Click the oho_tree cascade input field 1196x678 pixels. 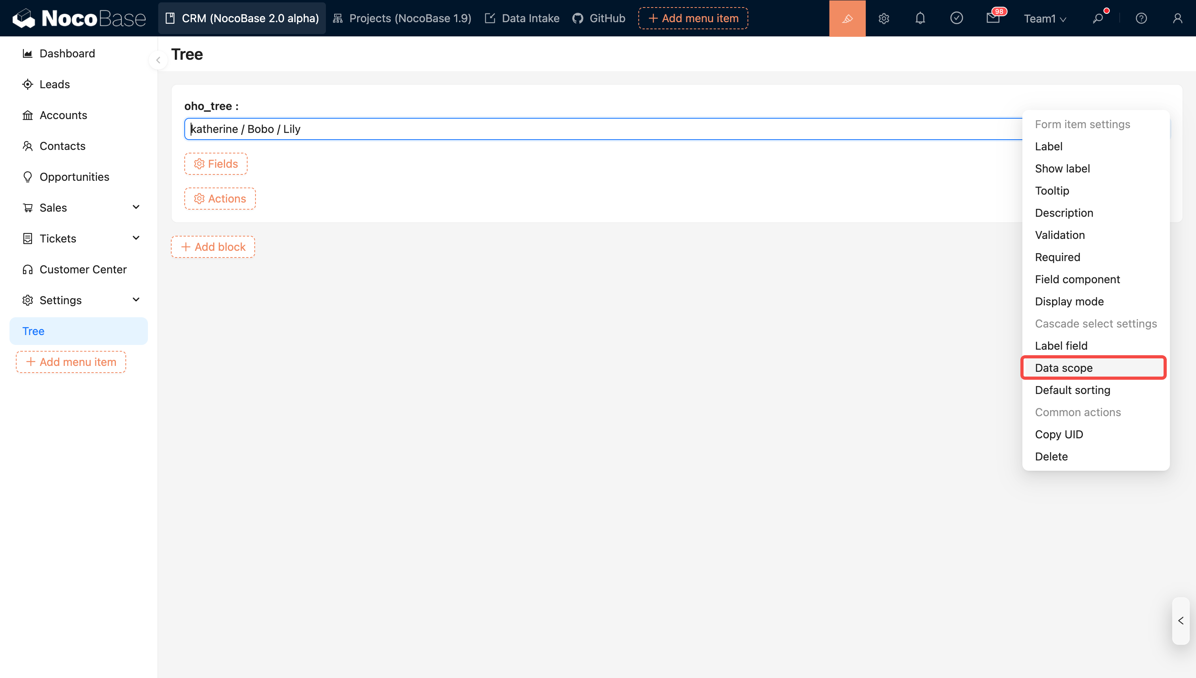600,129
